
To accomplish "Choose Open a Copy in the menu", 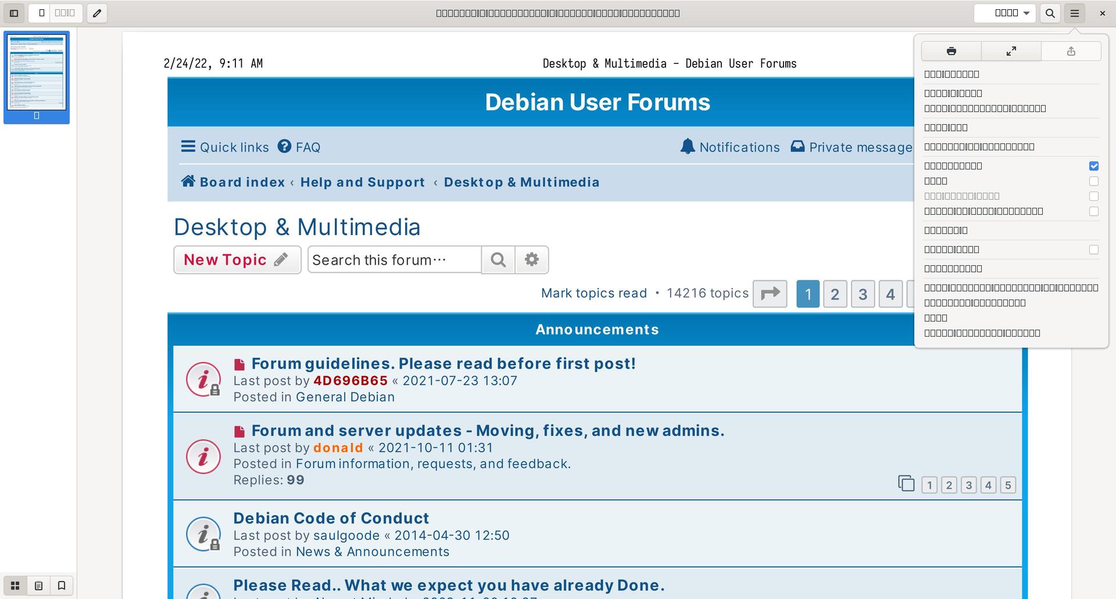I will (1011, 93).
